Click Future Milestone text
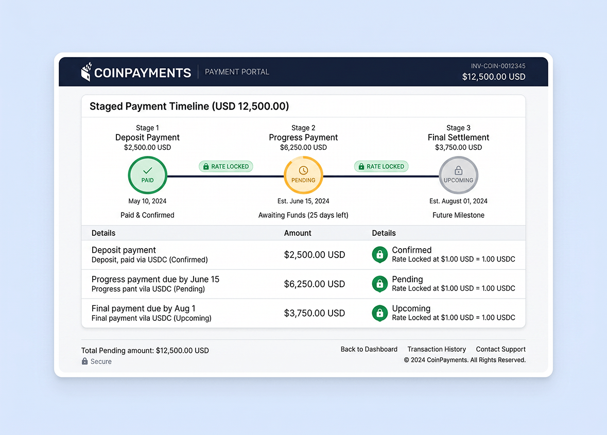This screenshot has height=435, width=607. pos(458,215)
